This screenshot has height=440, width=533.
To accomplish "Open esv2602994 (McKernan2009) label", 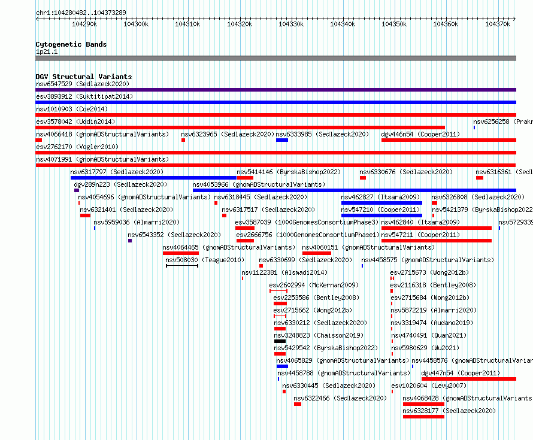I will [314, 285].
